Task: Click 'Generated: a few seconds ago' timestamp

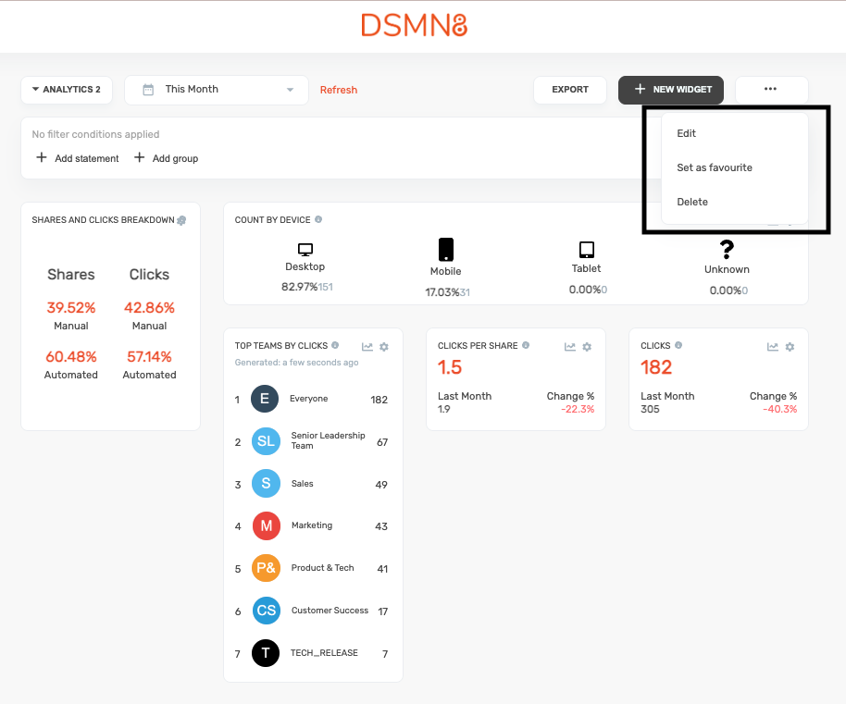Action: pos(296,363)
